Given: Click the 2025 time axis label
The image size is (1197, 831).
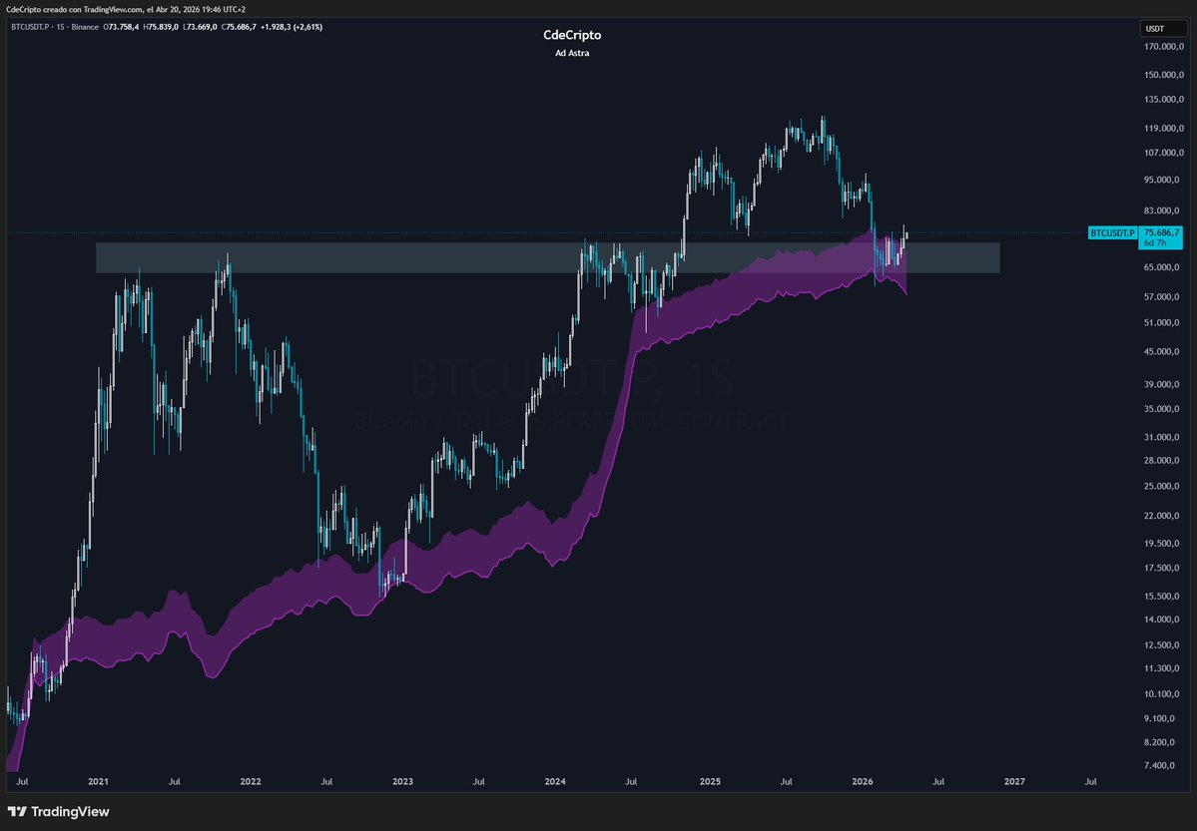Looking at the screenshot, I should pos(710,781).
